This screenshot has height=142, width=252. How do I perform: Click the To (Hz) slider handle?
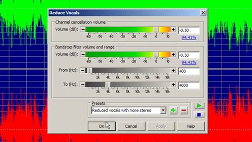pyautogui.click(x=108, y=84)
